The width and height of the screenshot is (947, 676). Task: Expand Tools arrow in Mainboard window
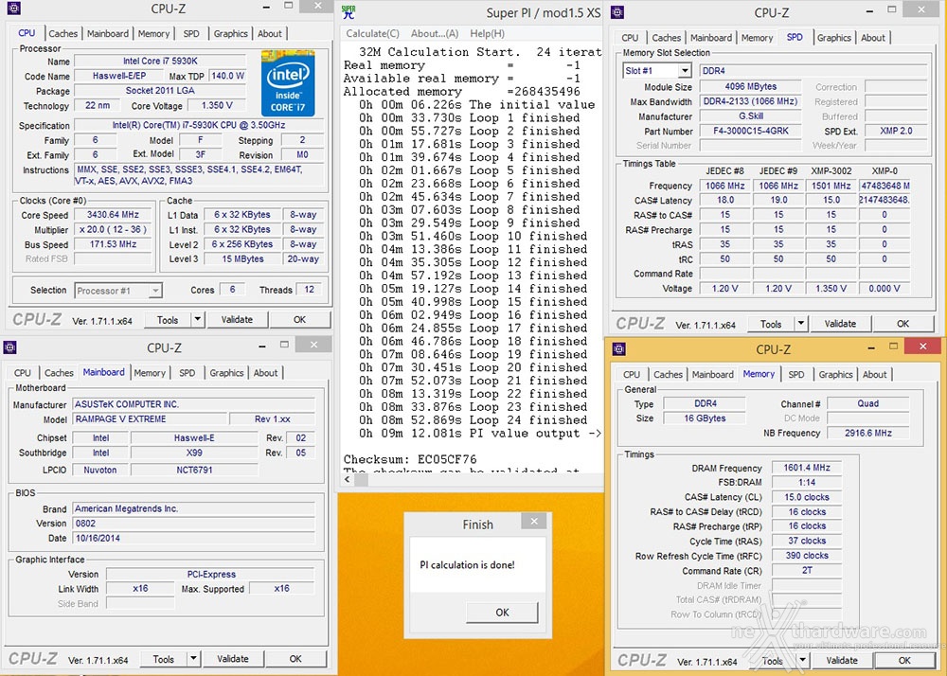(x=193, y=659)
